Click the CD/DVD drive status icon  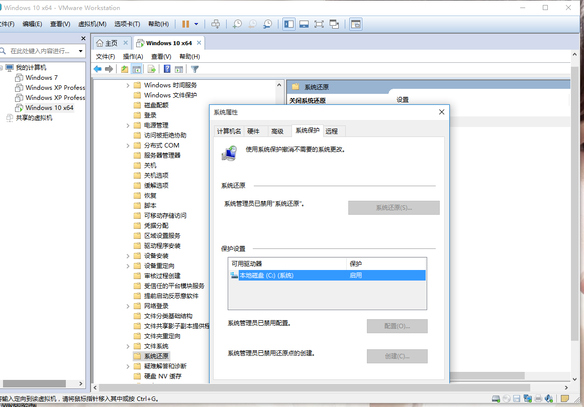pyautogui.click(x=506, y=399)
